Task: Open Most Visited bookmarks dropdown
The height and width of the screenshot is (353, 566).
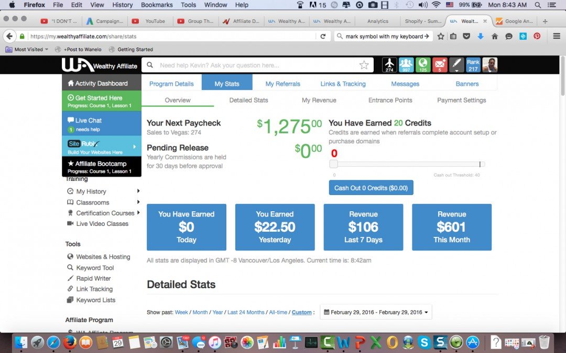Action: click(27, 49)
